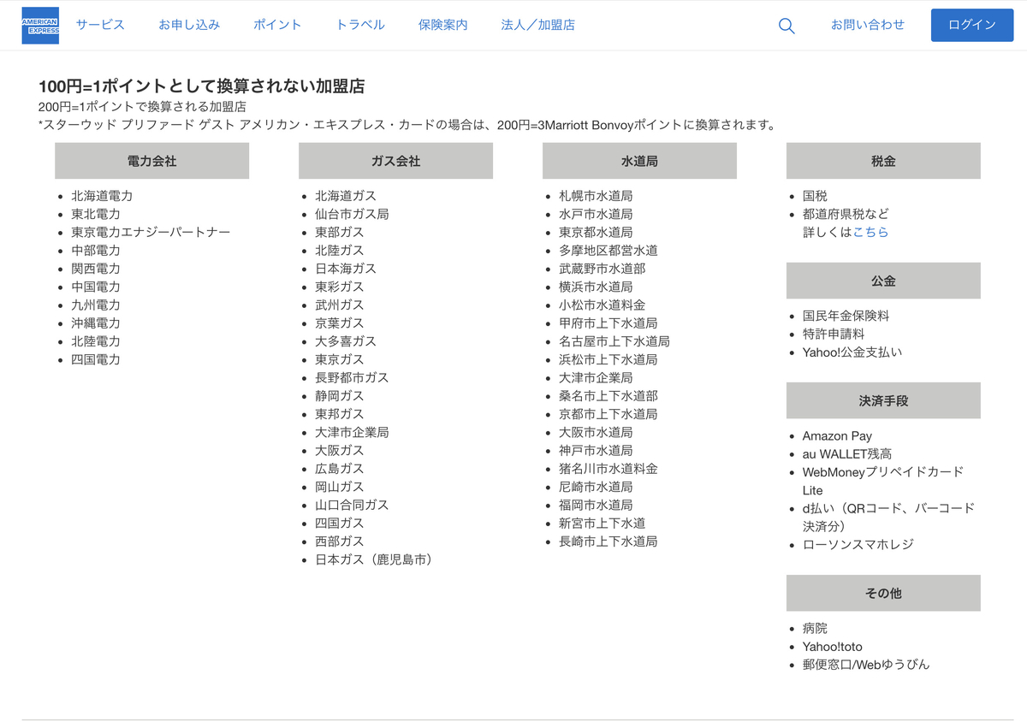Click the 関西電力 entry
Image resolution: width=1027 pixels, height=722 pixels.
(x=96, y=269)
